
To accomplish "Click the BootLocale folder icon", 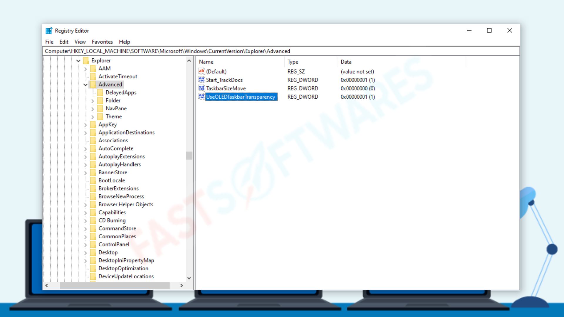I will [93, 181].
